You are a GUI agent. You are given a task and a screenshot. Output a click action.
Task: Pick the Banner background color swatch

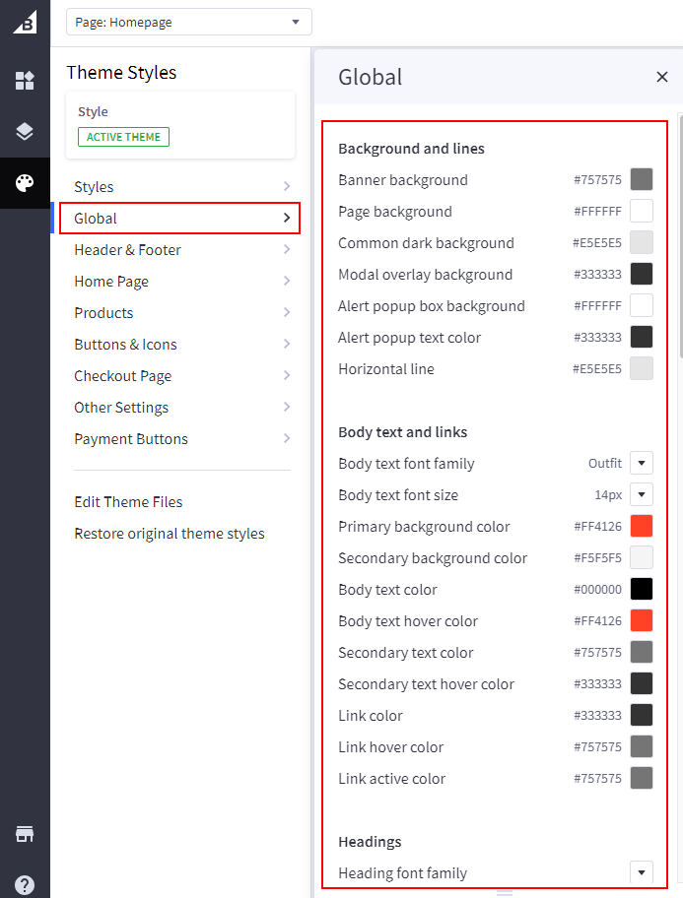(642, 180)
